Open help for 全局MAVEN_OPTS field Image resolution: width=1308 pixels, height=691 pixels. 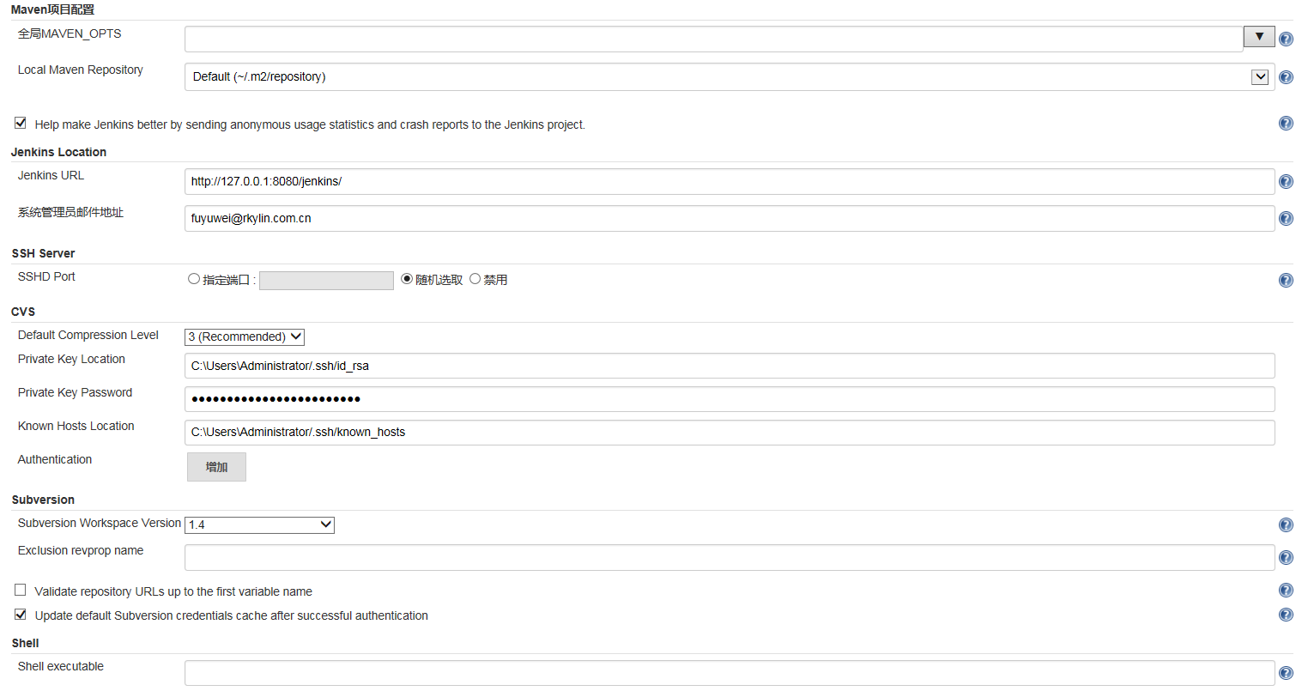tap(1286, 39)
